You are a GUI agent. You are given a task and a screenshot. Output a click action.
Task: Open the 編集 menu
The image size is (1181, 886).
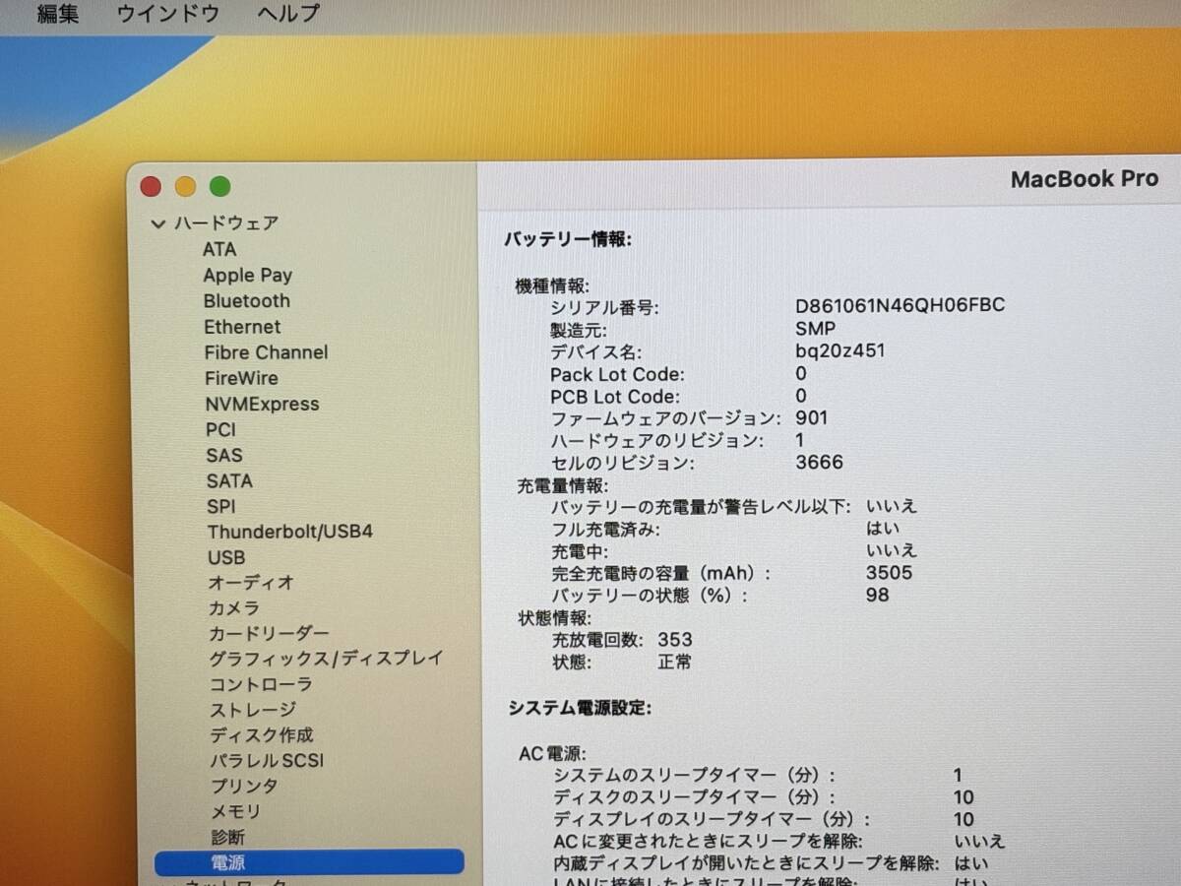click(57, 14)
